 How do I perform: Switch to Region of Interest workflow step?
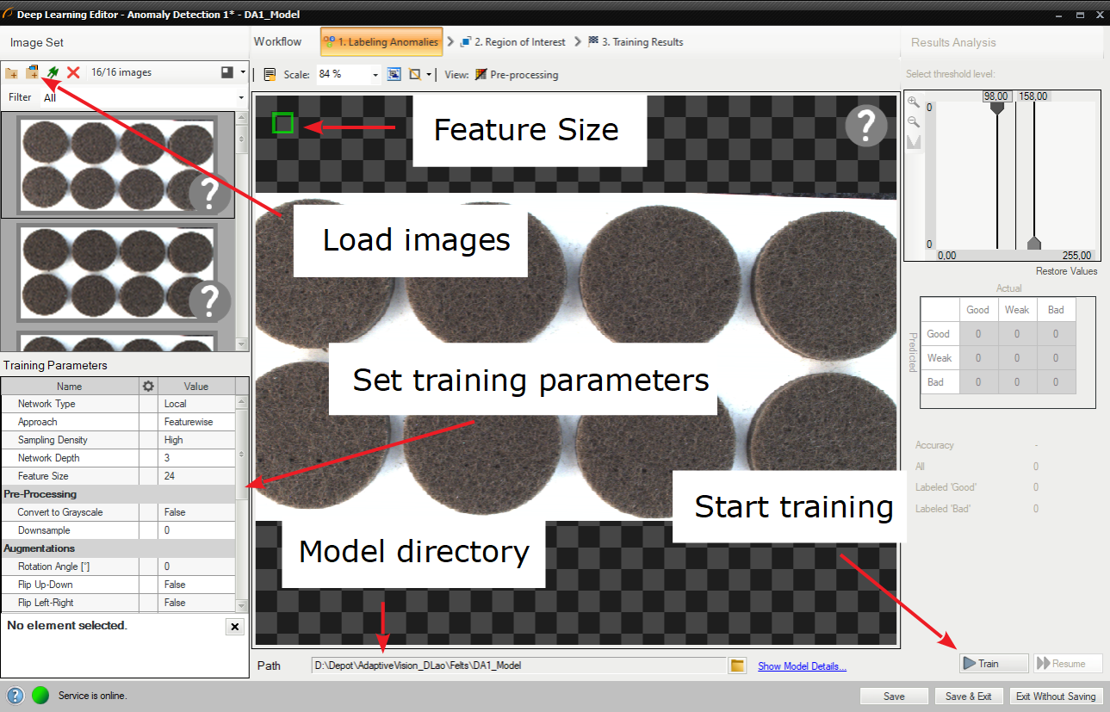(x=512, y=42)
